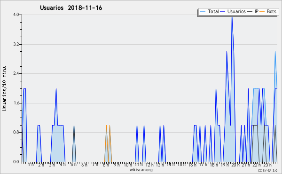Click the y-axis value 0.0
The width and height of the screenshot is (282, 174).
pos(16,162)
